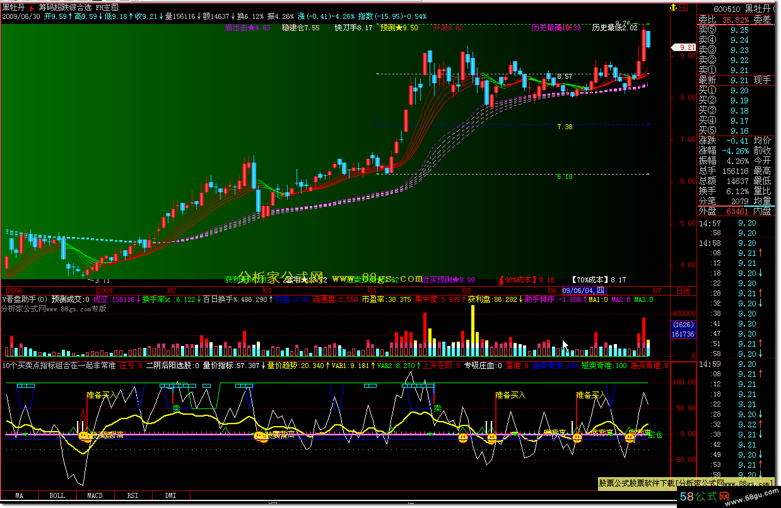Viewport: 781px width, 508px height.
Task: Click the V看盘助手 volume indicator title
Action: [x=25, y=299]
